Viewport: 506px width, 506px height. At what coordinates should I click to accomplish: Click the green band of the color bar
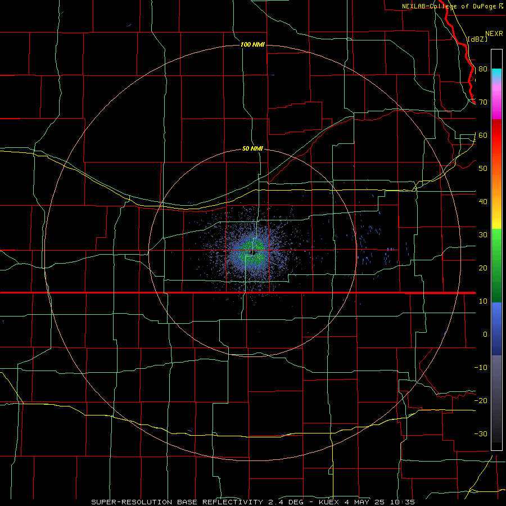coord(496,265)
